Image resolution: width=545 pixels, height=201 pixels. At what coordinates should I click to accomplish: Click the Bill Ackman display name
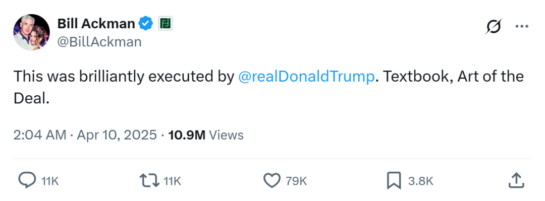[96, 24]
